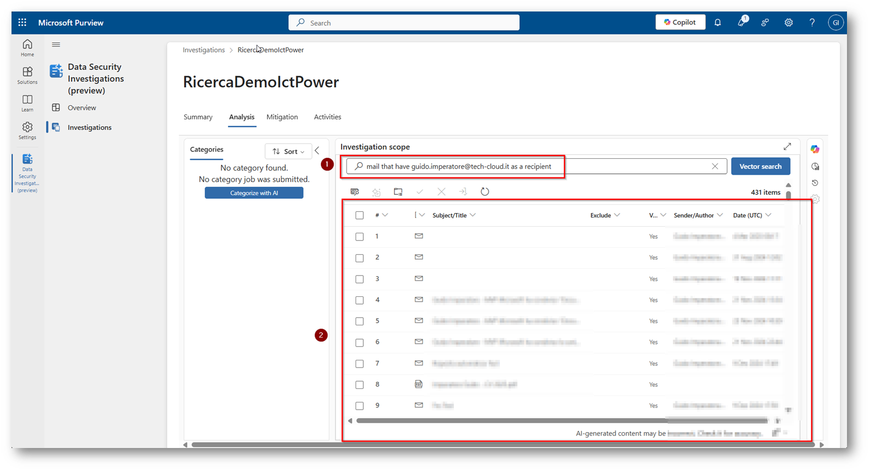The image size is (870, 471).
Task: Select the Categories tab
Action: [x=207, y=150]
